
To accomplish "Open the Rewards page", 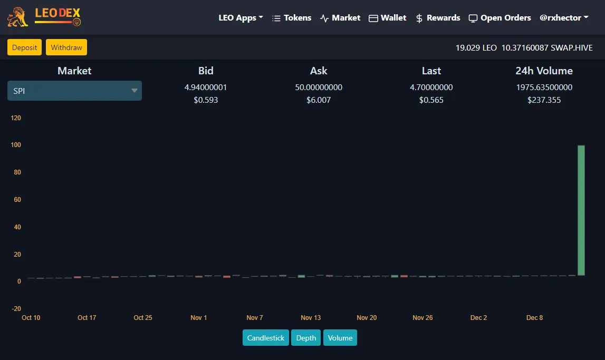I will tap(443, 18).
